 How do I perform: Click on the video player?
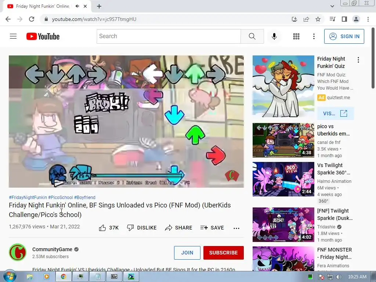click(126, 121)
